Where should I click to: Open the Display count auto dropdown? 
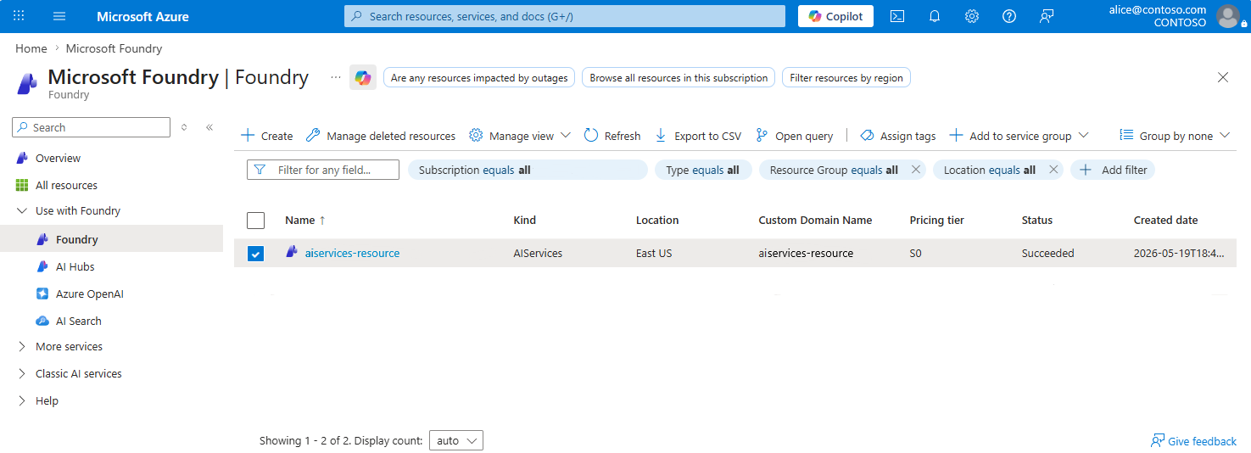click(x=456, y=440)
